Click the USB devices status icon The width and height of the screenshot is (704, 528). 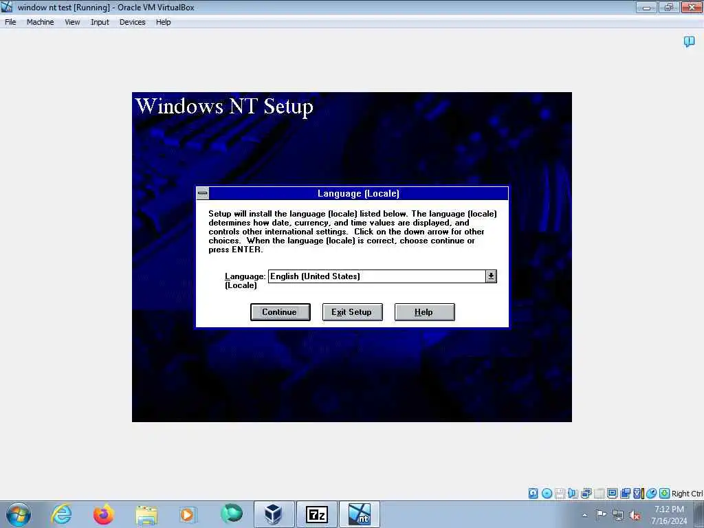(x=599, y=494)
